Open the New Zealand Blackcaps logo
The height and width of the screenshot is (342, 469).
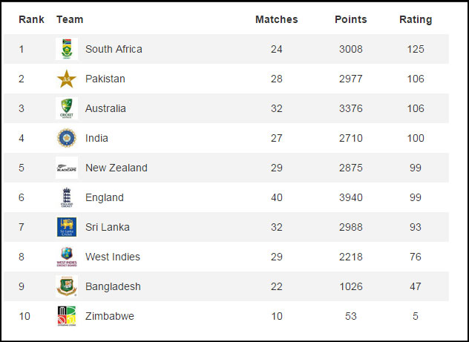coord(67,168)
